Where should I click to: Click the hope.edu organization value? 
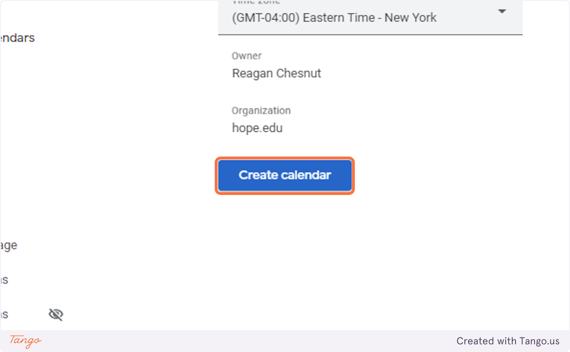[x=257, y=128]
